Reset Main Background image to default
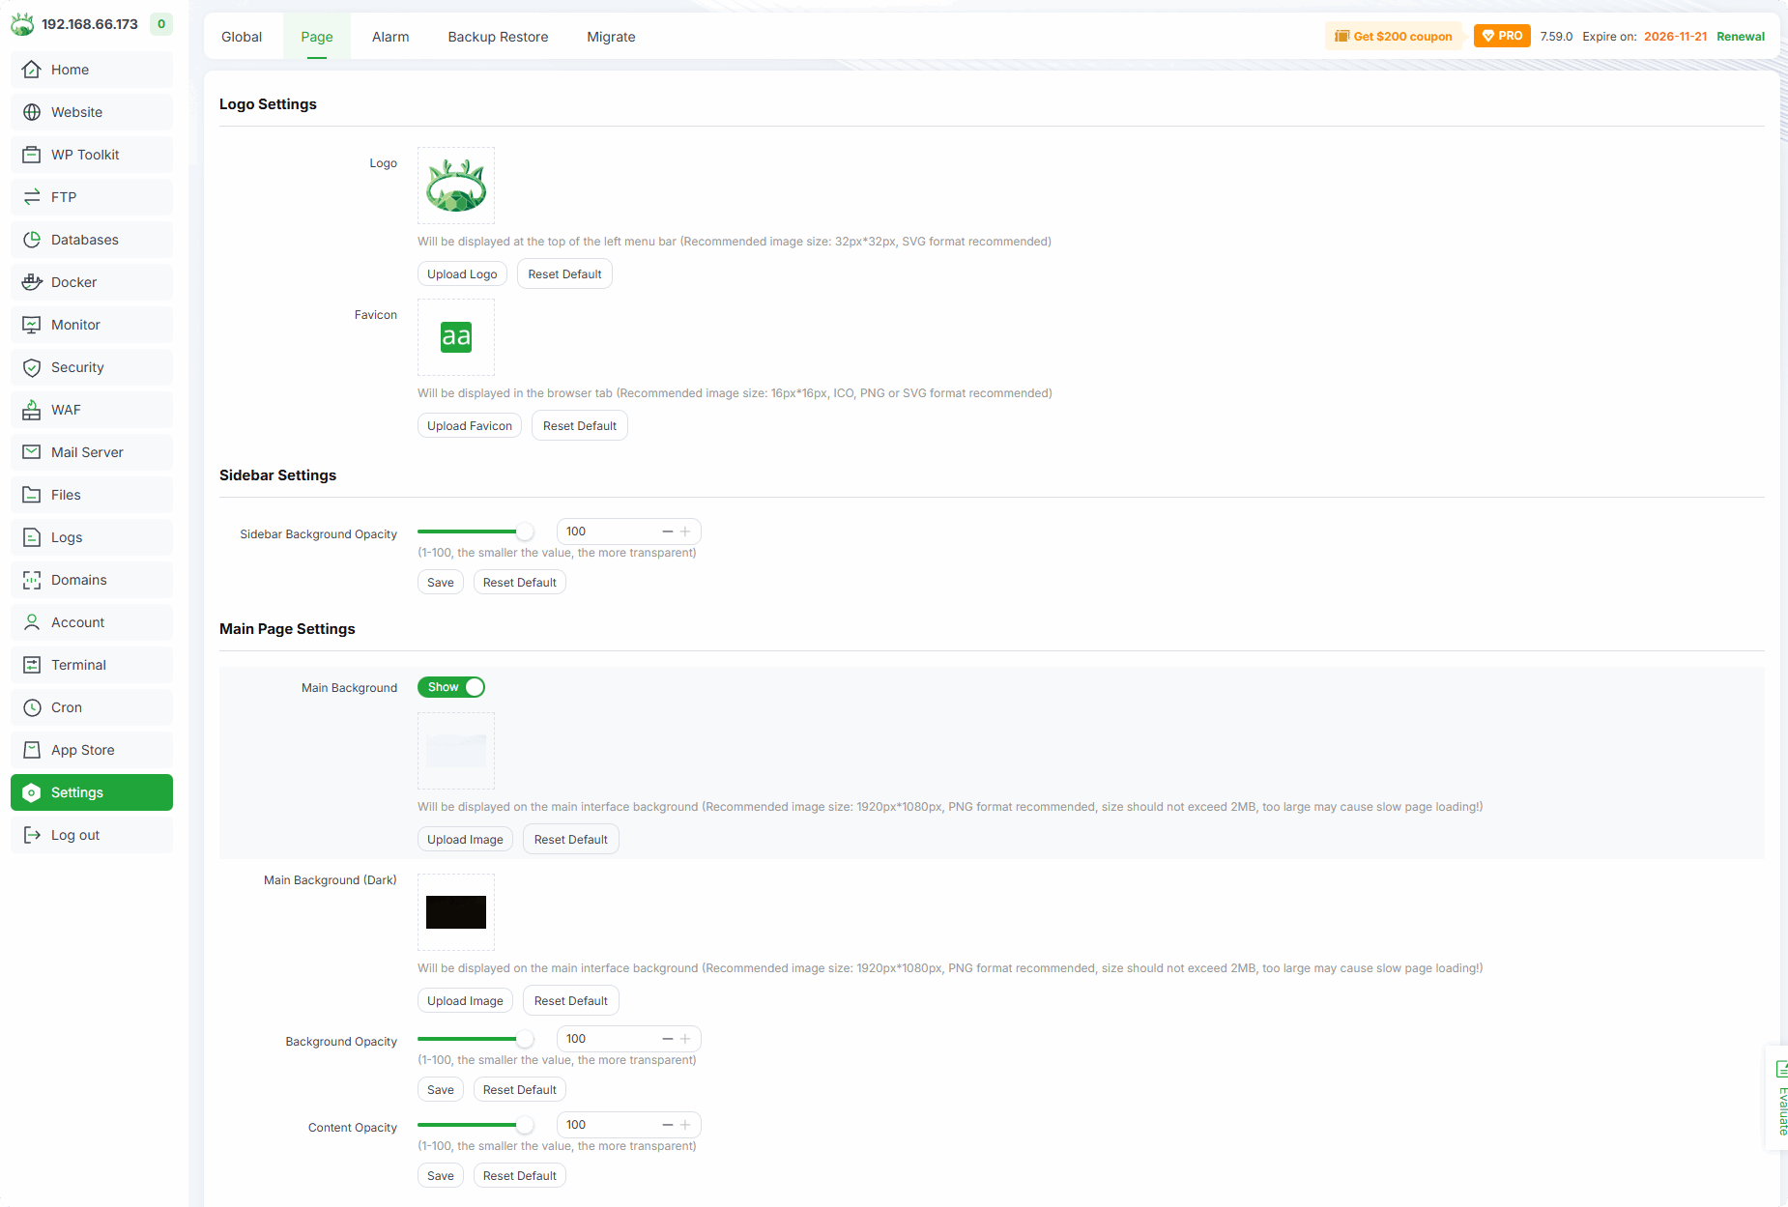This screenshot has height=1207, width=1788. click(571, 840)
